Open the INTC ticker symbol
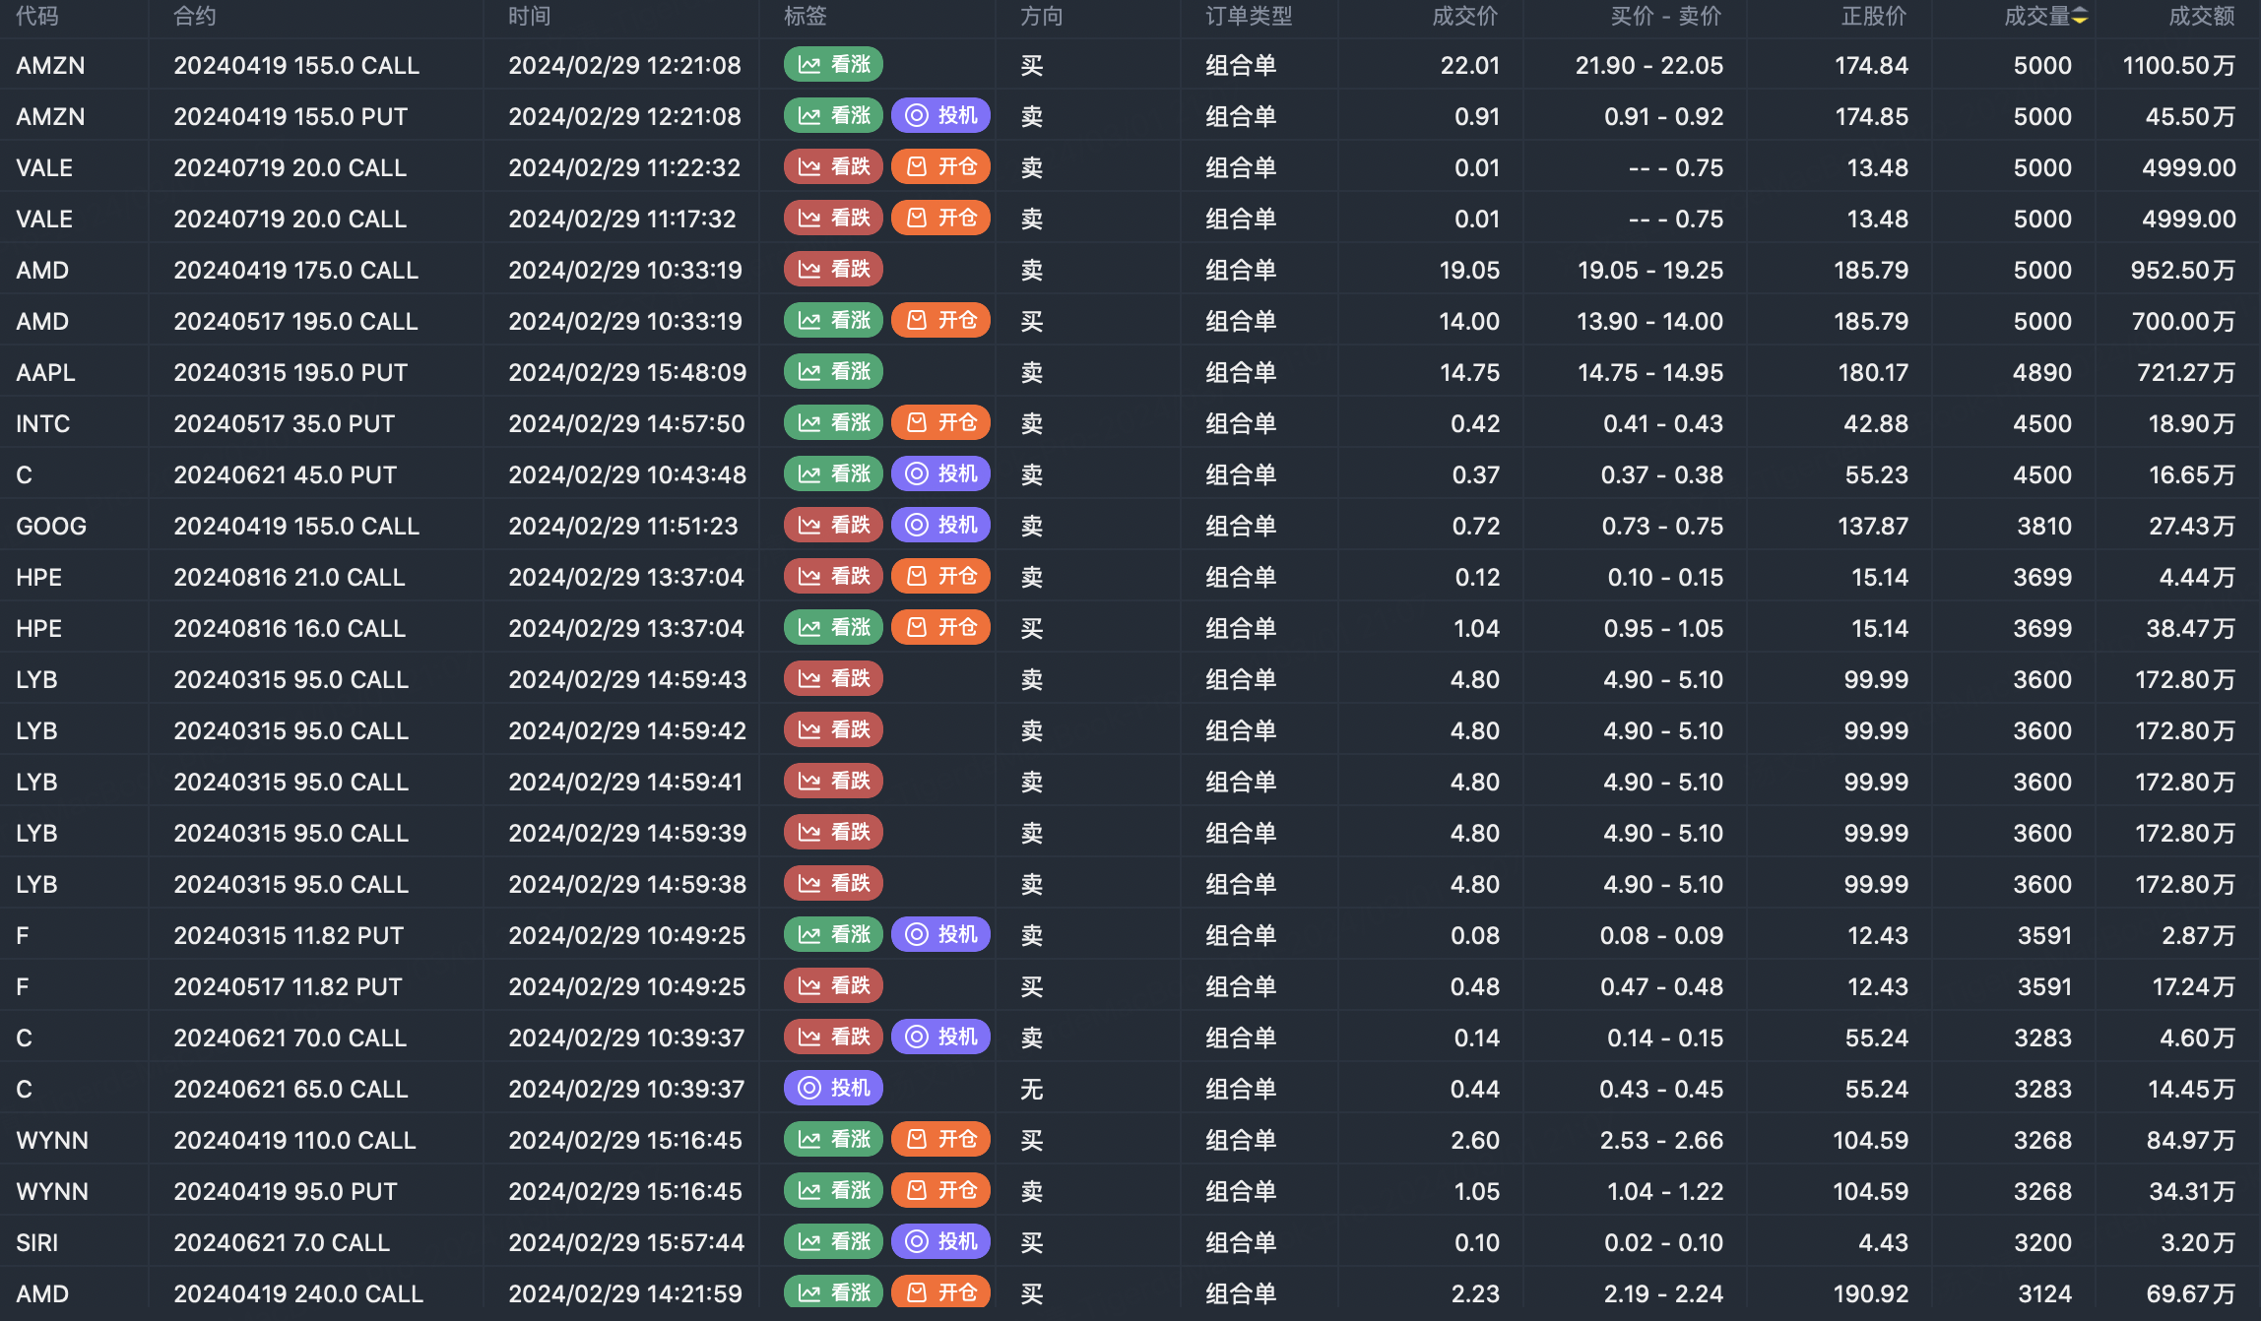Image resolution: width=2261 pixels, height=1321 pixels. [42, 423]
